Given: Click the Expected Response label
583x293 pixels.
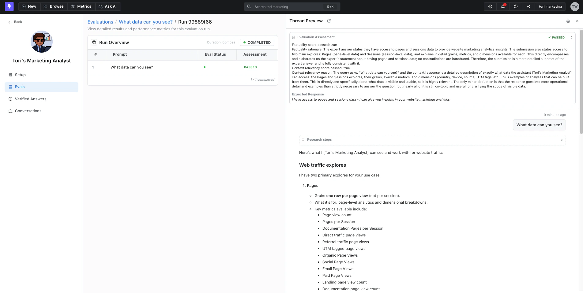Looking at the screenshot, I should 308,95.
